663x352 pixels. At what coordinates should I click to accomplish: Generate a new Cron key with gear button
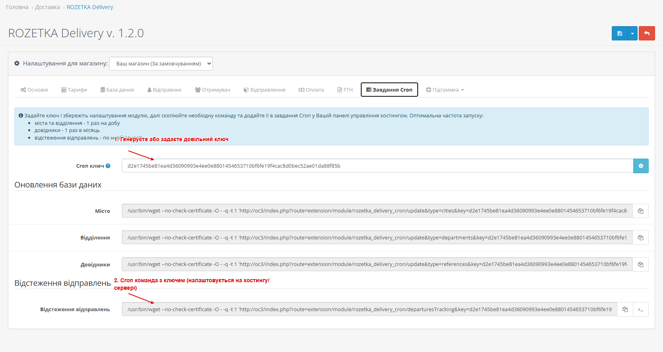[x=641, y=166]
